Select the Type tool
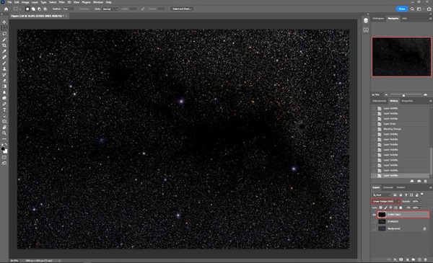The width and height of the screenshot is (433, 263). 4,110
